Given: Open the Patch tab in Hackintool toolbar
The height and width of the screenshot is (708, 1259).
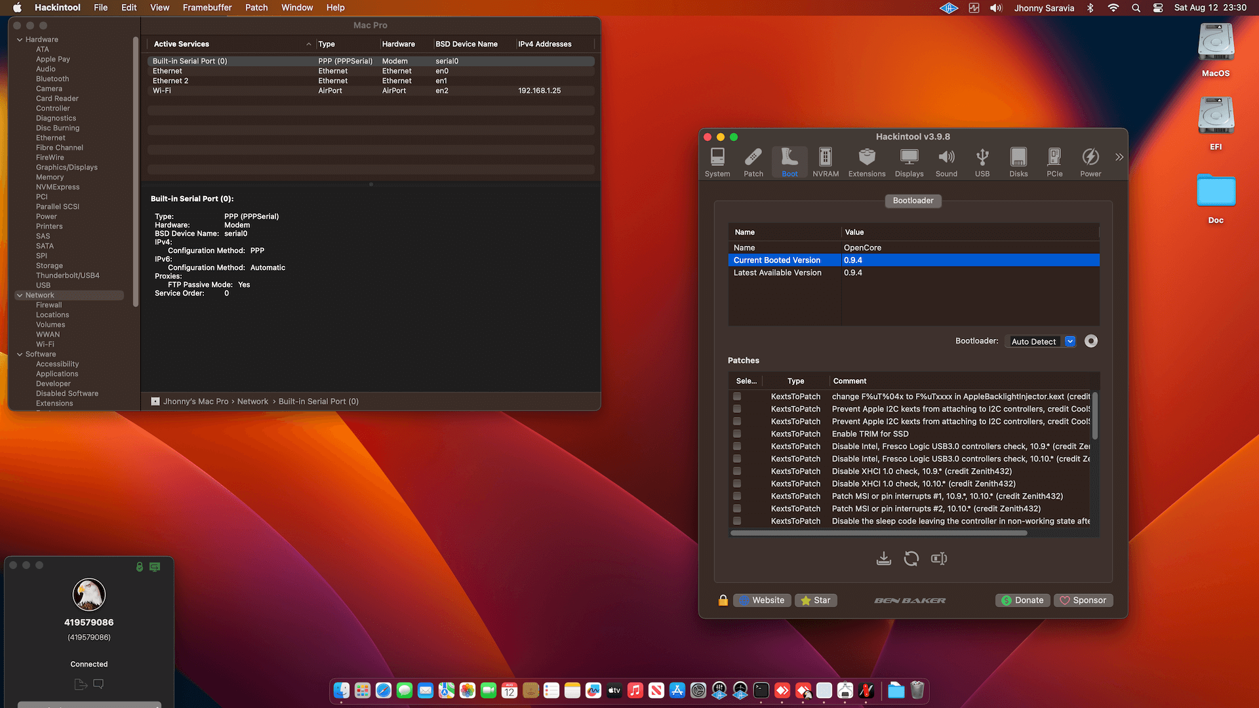Looking at the screenshot, I should click(x=753, y=162).
